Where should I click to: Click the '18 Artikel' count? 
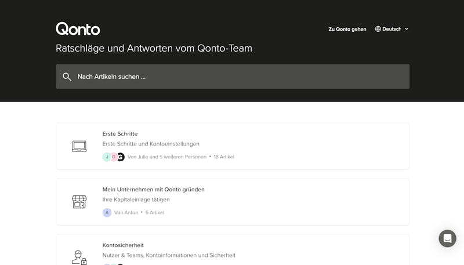tap(224, 157)
